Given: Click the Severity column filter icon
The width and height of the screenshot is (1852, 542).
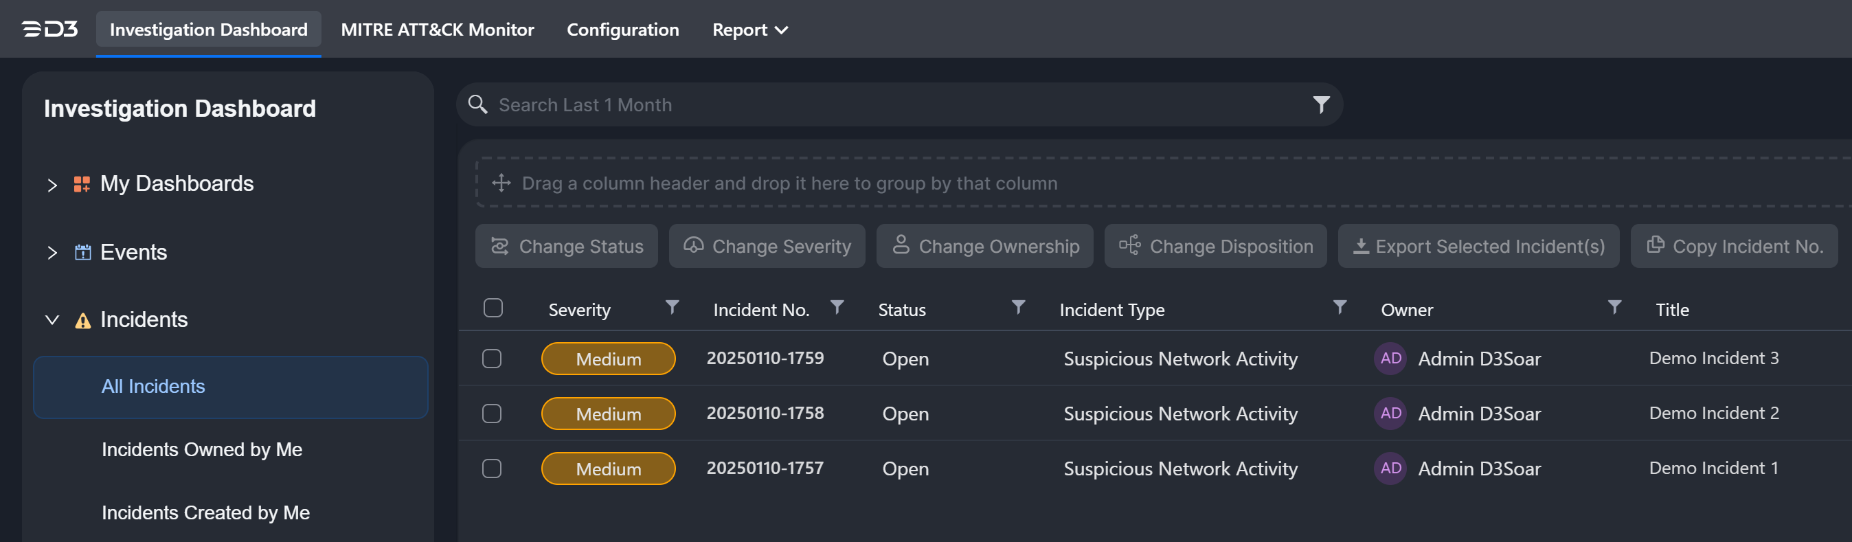Looking at the screenshot, I should click(x=672, y=308).
